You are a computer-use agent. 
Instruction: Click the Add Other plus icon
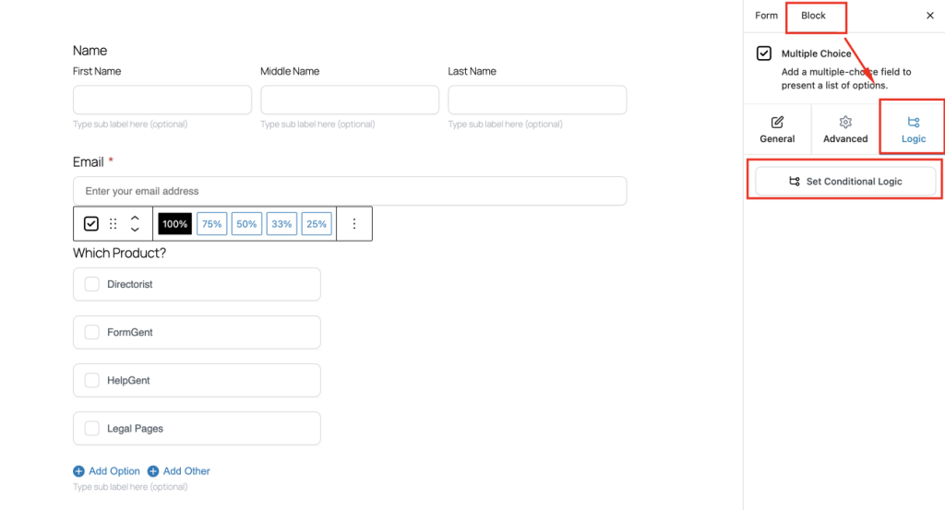click(x=153, y=471)
